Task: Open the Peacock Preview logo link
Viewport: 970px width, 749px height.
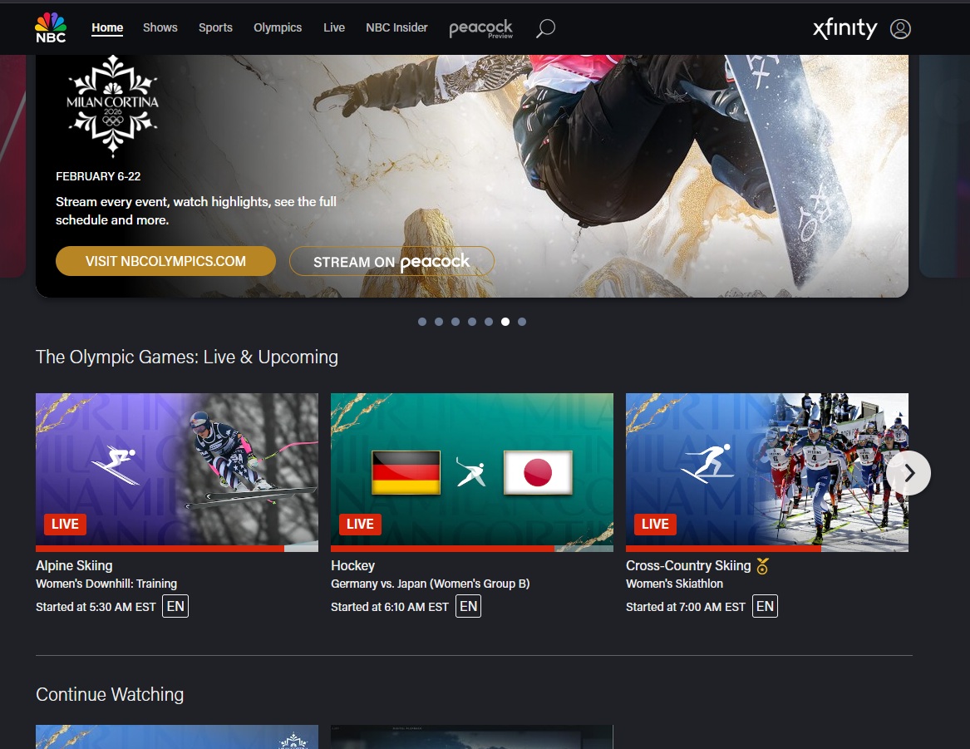Action: (x=481, y=28)
